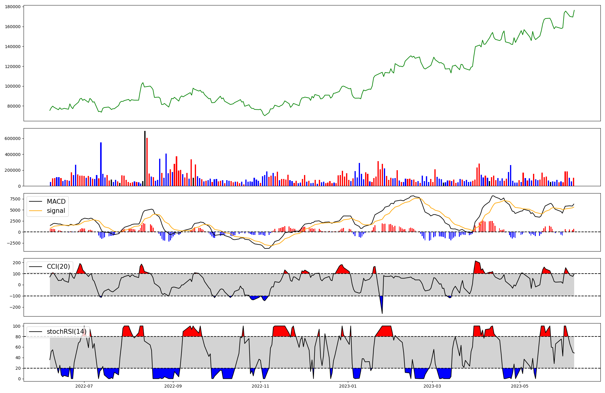Select the 2022-11 date tick label
The width and height of the screenshot is (605, 393).
coord(260,386)
